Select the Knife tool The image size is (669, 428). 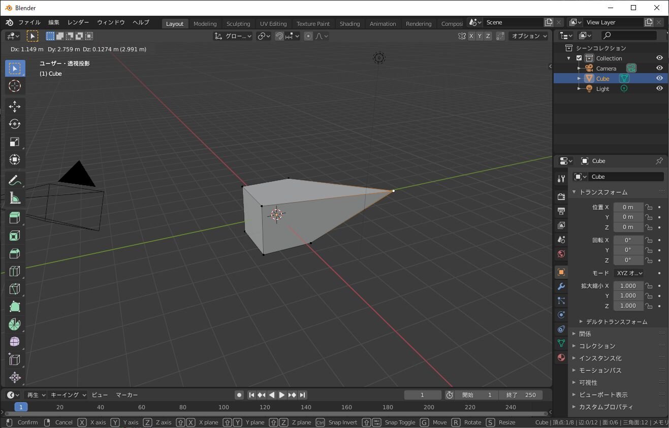coord(15,289)
